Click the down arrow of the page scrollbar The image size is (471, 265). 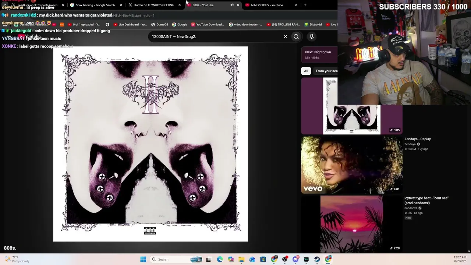(x=469, y=251)
